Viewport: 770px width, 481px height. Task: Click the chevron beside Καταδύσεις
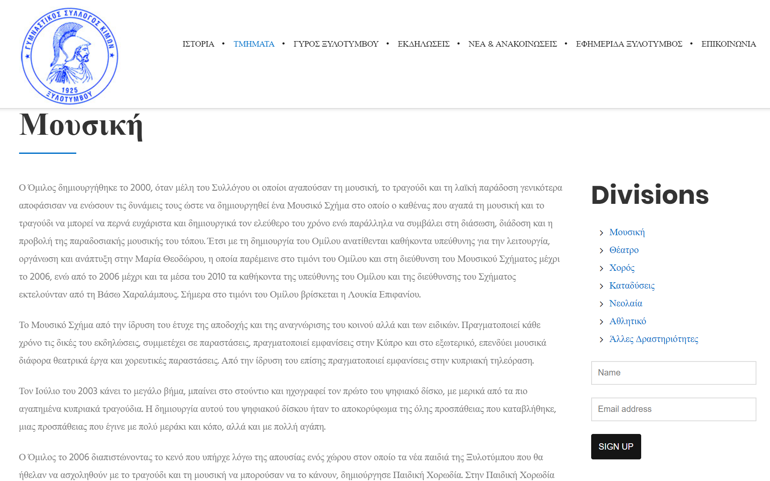601,286
